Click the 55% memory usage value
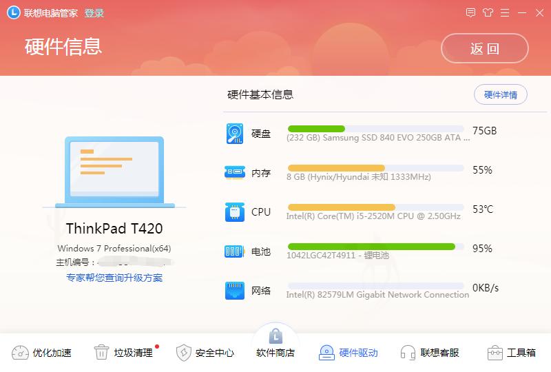 point(482,170)
